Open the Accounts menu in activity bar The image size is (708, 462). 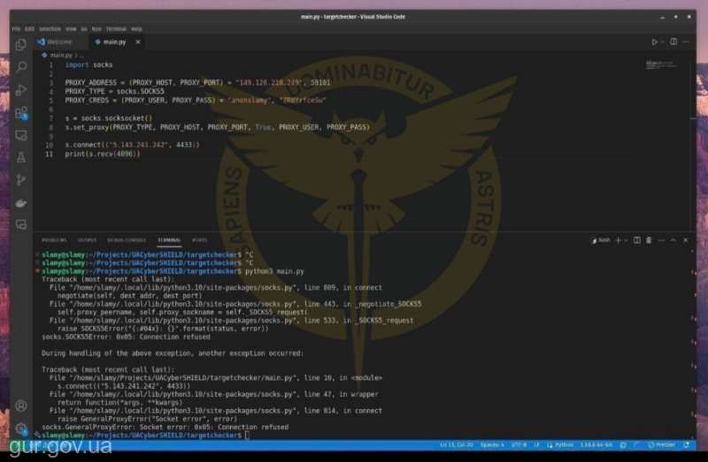20,405
